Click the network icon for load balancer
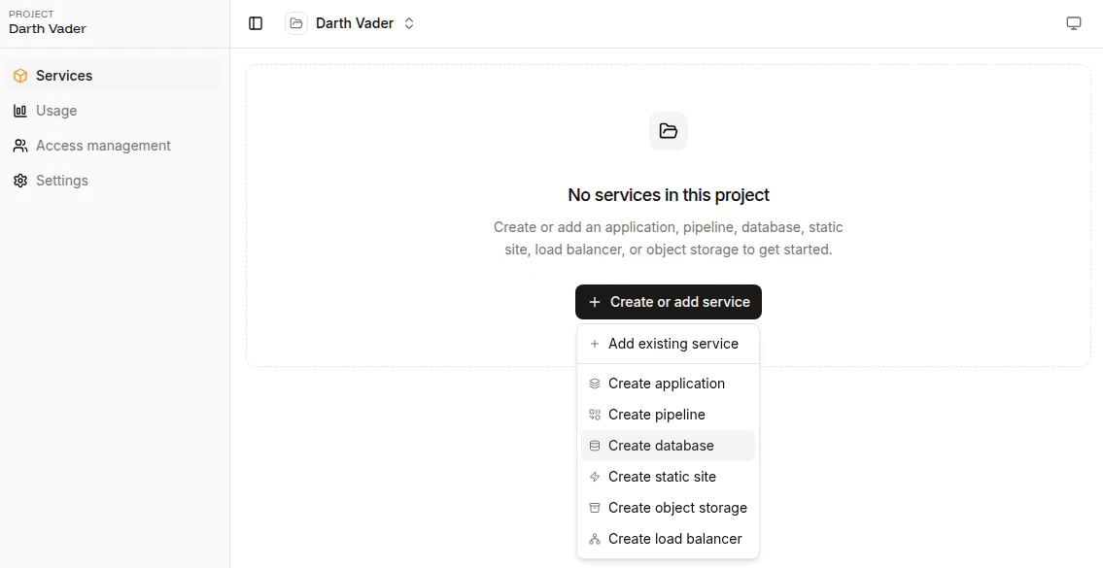The image size is (1103, 568). tap(595, 539)
